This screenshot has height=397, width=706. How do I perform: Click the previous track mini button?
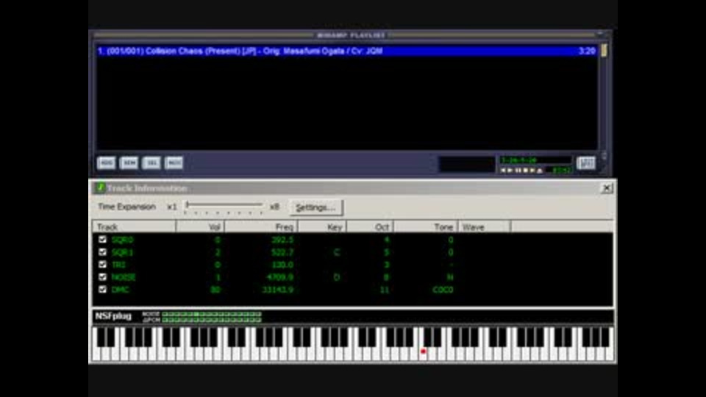pos(503,171)
